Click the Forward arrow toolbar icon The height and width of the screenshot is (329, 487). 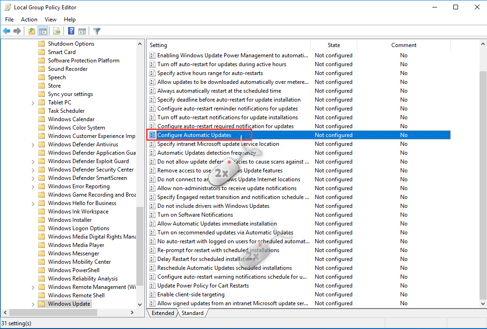click(x=17, y=31)
